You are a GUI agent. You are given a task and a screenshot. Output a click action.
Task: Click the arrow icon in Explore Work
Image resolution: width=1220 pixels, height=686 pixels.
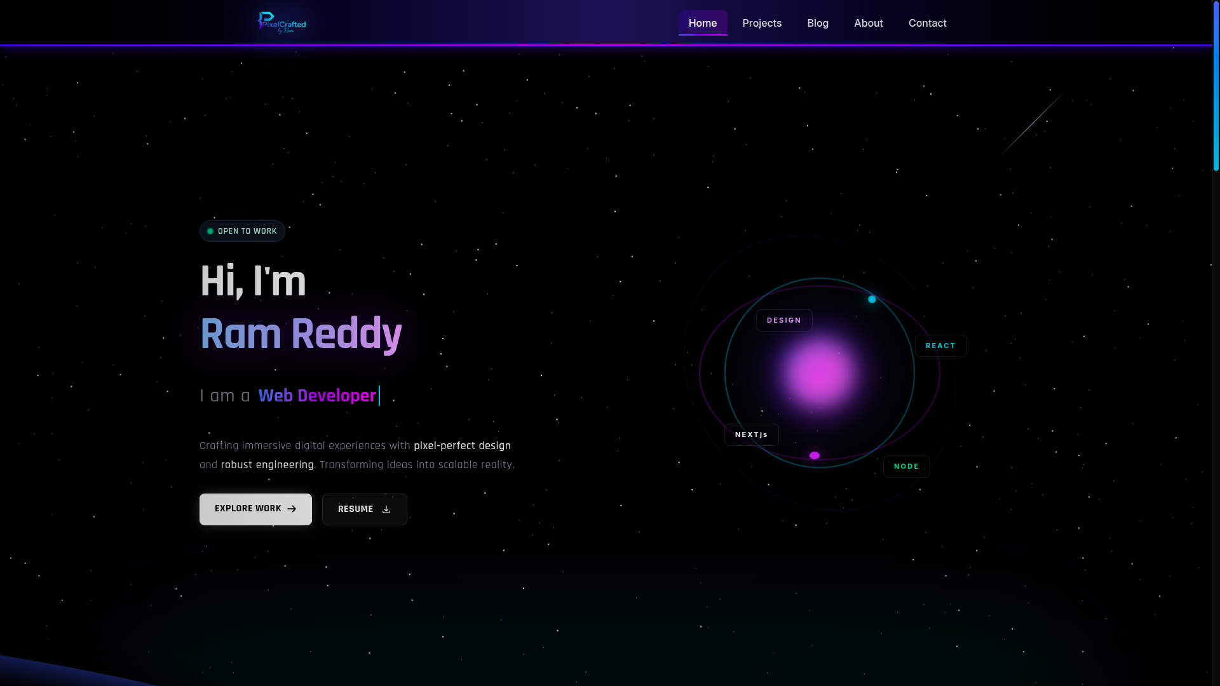tap(292, 509)
